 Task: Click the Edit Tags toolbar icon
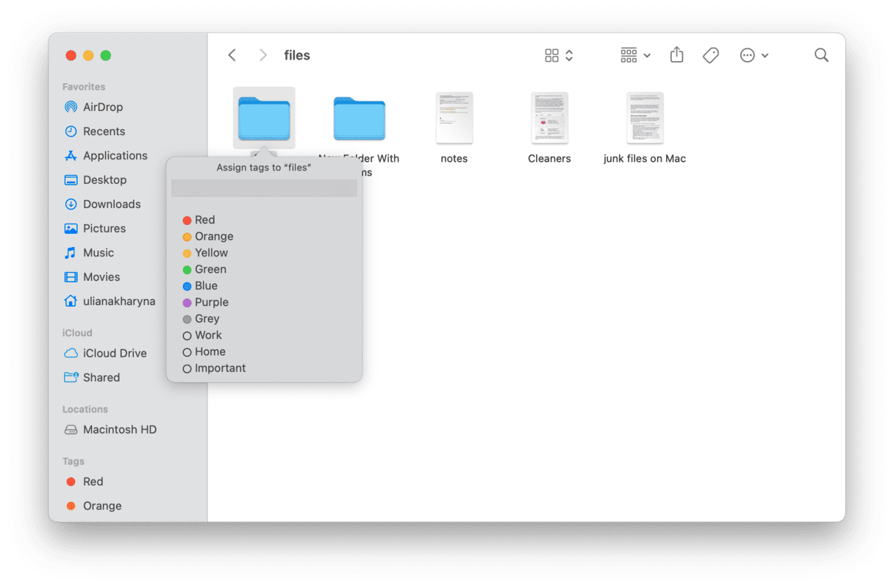click(711, 55)
